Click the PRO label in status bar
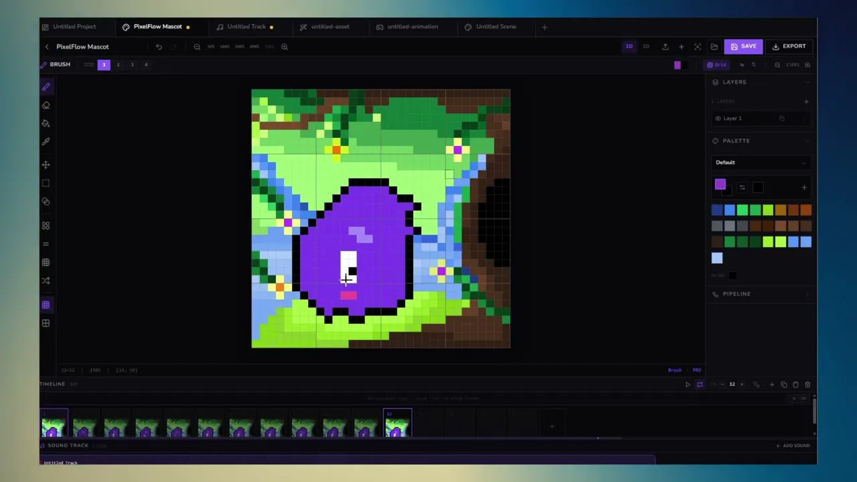Viewport: 857px width, 482px height. (697, 370)
